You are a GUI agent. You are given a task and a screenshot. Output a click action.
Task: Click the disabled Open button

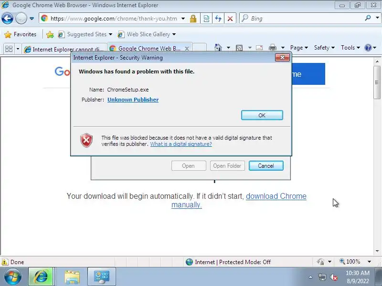(x=189, y=166)
